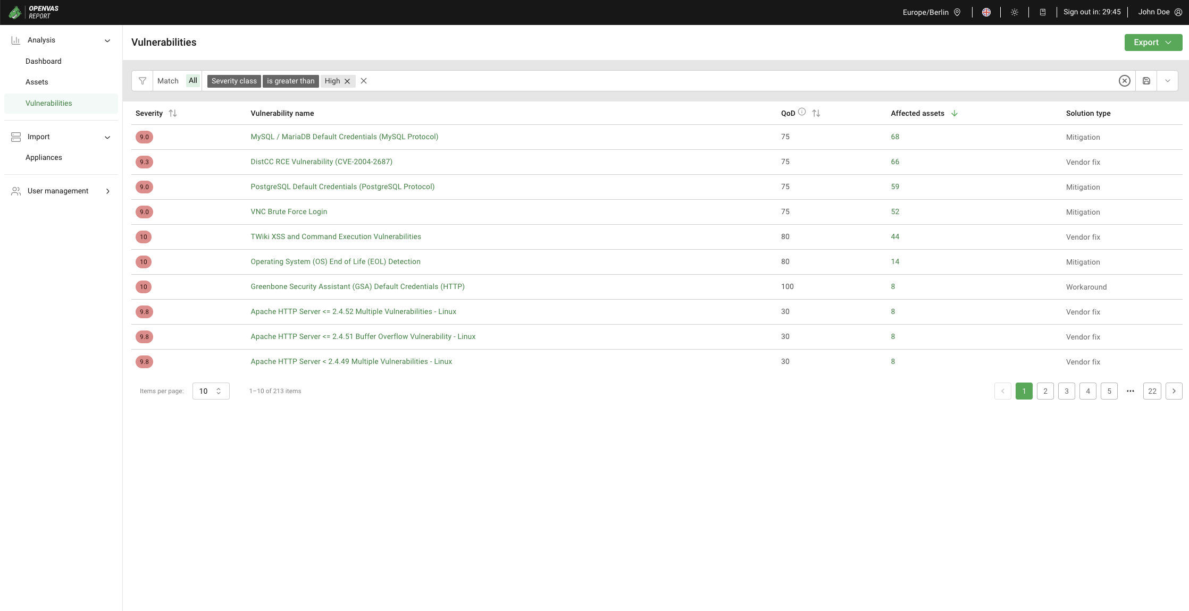This screenshot has width=1189, height=611.
Task: Open Apache 2.4.51 Buffer Overflow entry
Action: pos(363,336)
